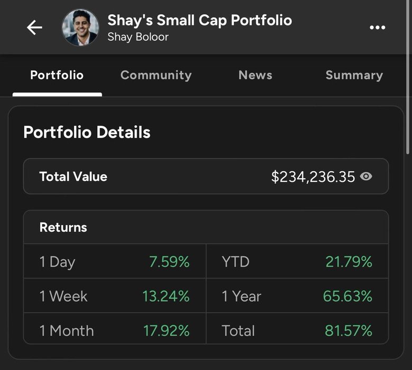412x370 pixels.
Task: Select the Summary tab
Action: tap(354, 76)
